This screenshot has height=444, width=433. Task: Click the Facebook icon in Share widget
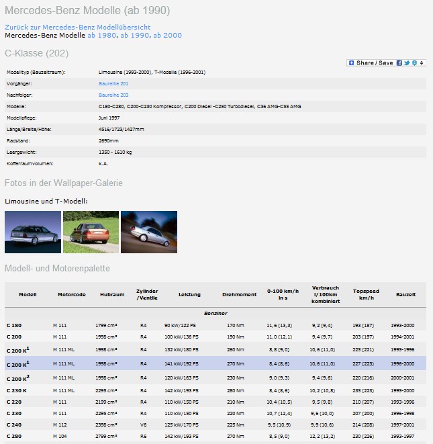399,62
